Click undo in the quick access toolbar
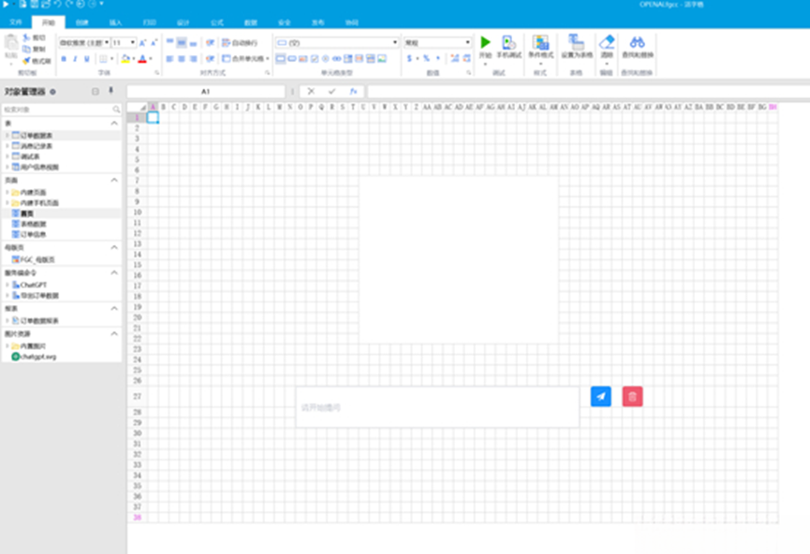 [x=57, y=4]
